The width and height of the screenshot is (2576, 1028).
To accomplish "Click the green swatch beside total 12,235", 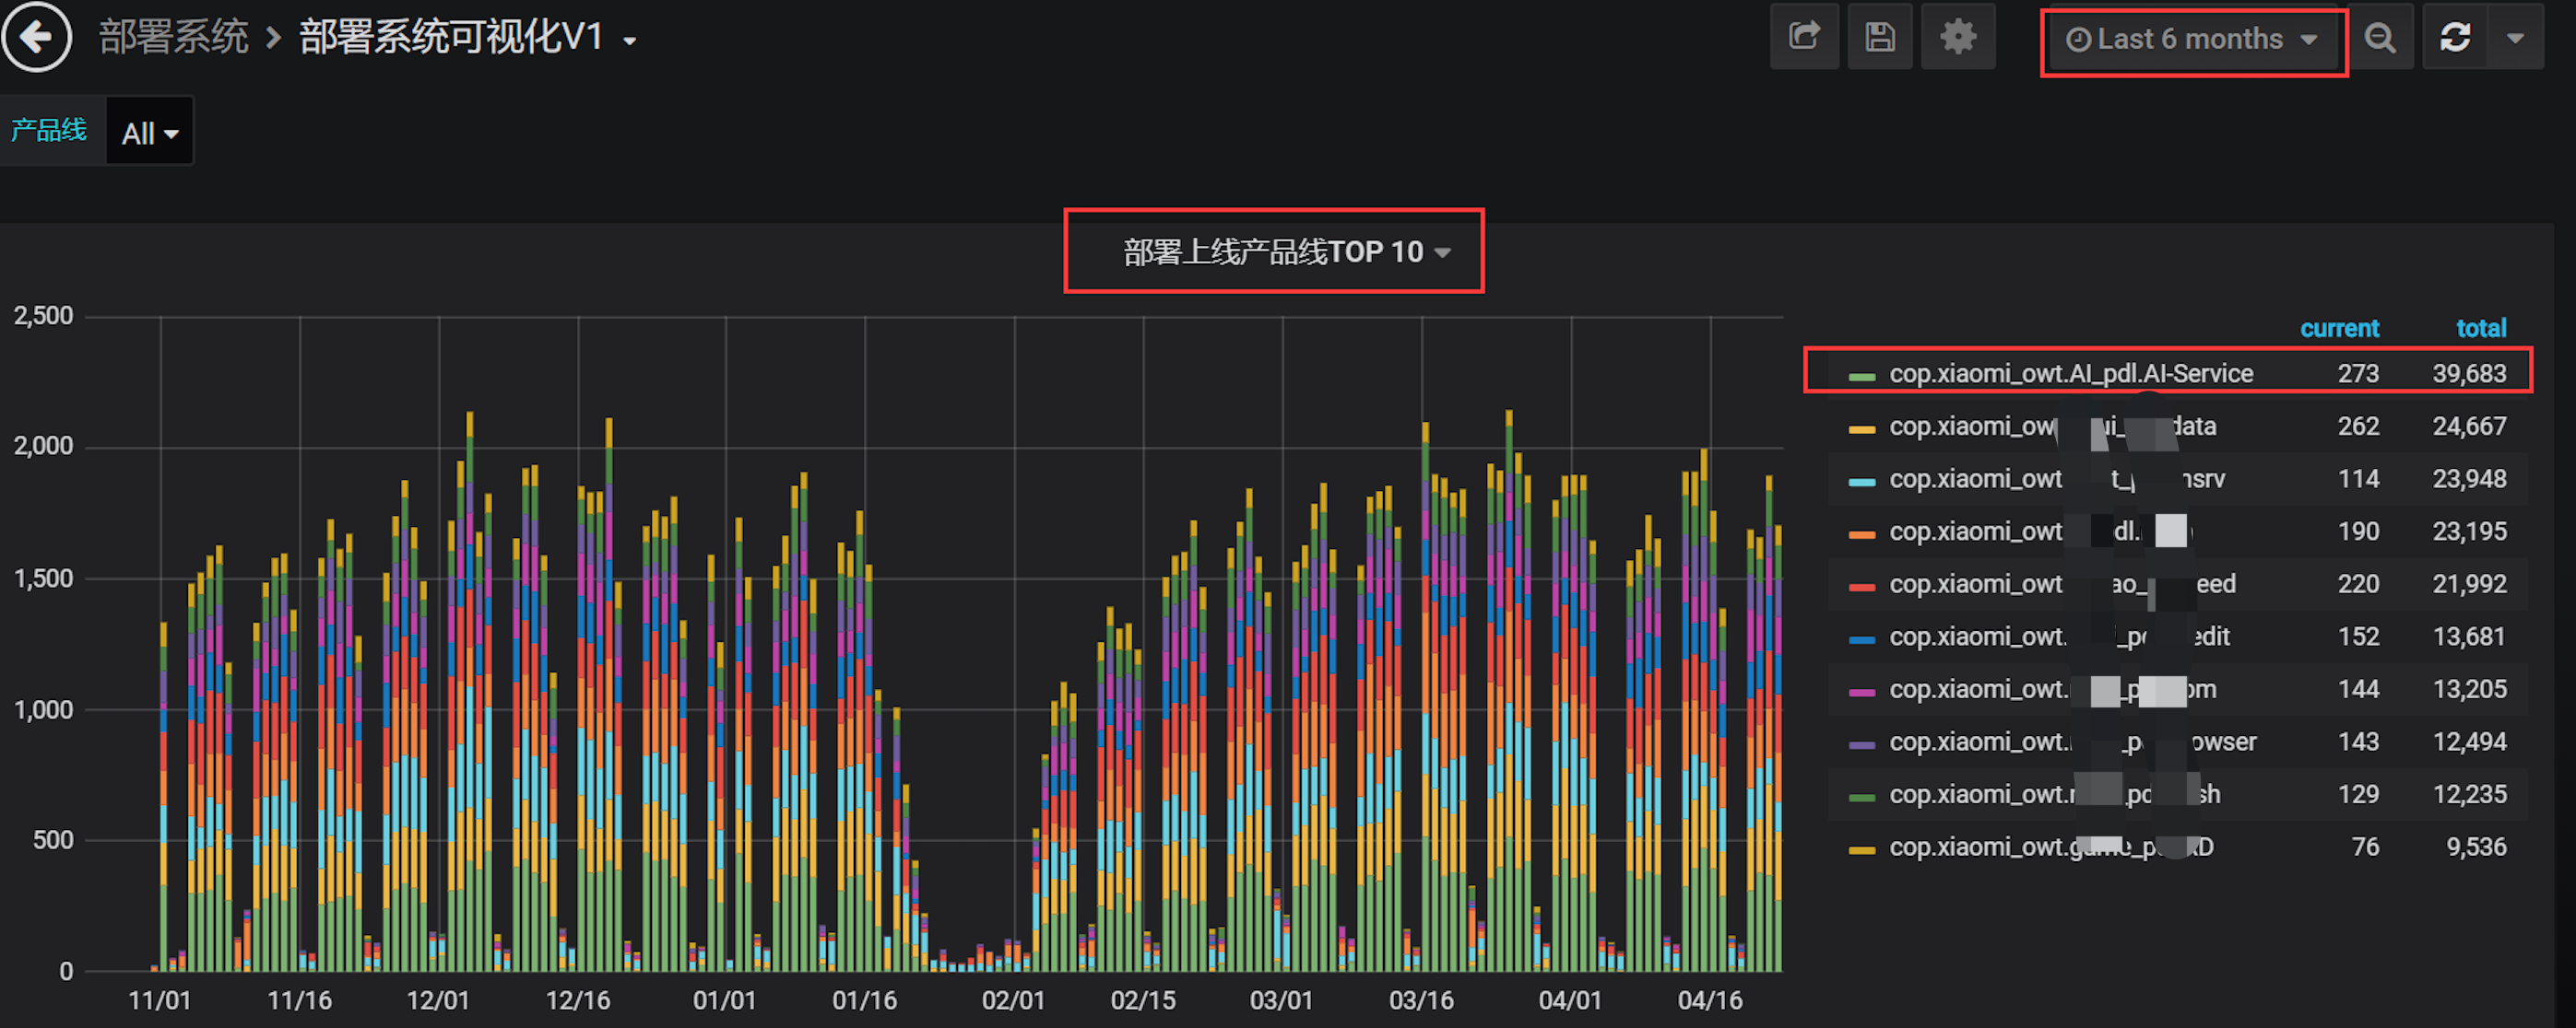I will point(1861,797).
